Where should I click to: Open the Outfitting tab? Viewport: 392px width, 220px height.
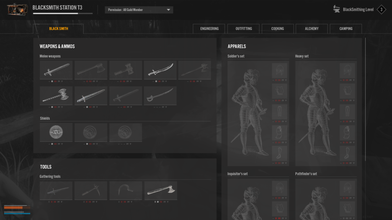pos(243,29)
